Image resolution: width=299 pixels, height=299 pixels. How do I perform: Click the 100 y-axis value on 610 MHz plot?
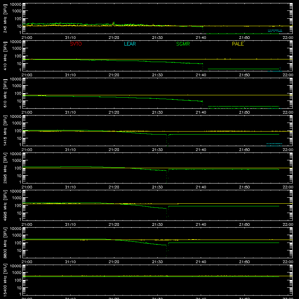pos(18,93)
